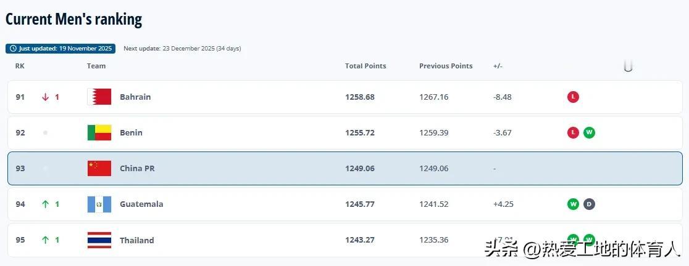Click the China PR flag
This screenshot has width=689, height=266.
(x=99, y=168)
